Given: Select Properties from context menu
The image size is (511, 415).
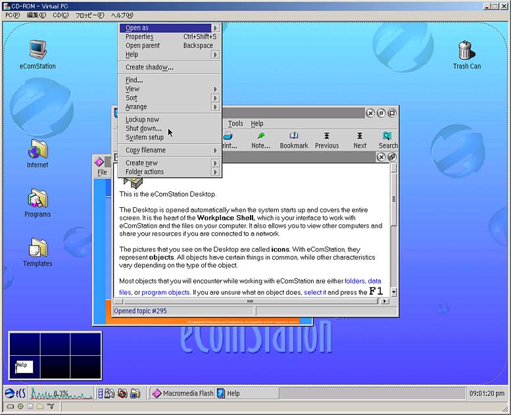Looking at the screenshot, I should pos(170,37).
